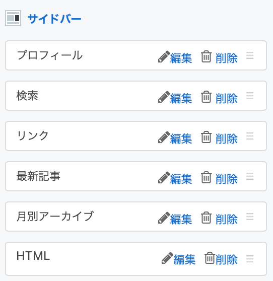
Task: Click the sidebar layout icon
Action: pos(13,18)
